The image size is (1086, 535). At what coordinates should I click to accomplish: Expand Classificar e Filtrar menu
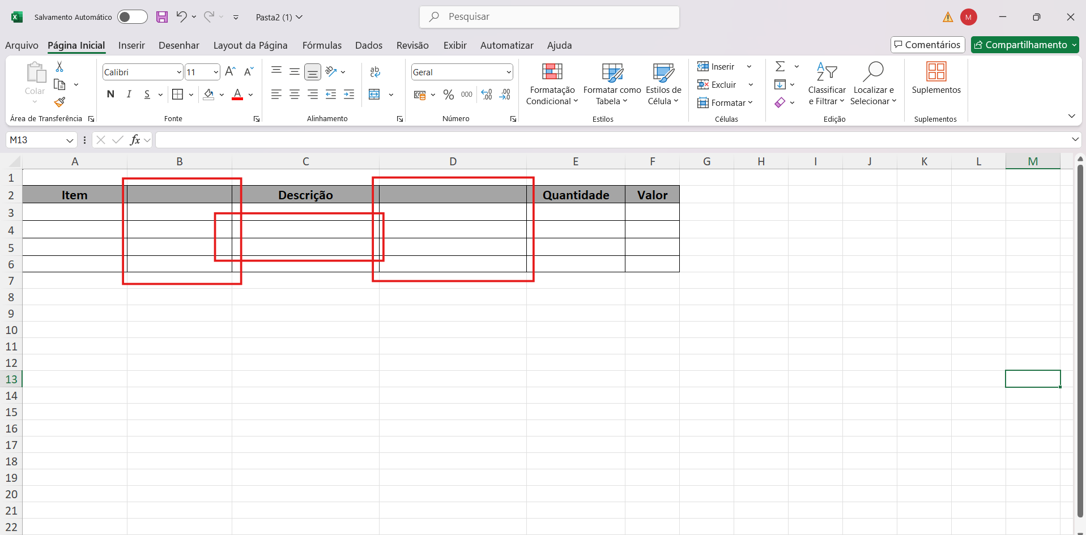coord(827,84)
